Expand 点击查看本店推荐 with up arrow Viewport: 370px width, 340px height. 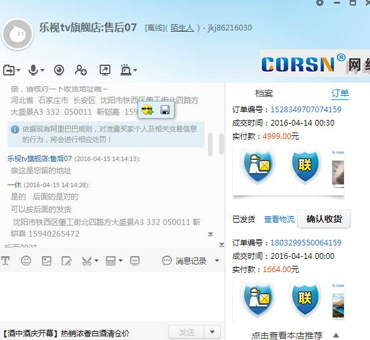tap(336, 335)
